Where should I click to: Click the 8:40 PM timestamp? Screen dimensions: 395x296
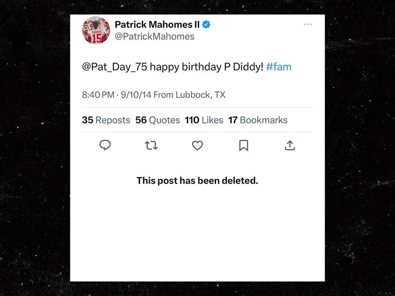coord(98,95)
